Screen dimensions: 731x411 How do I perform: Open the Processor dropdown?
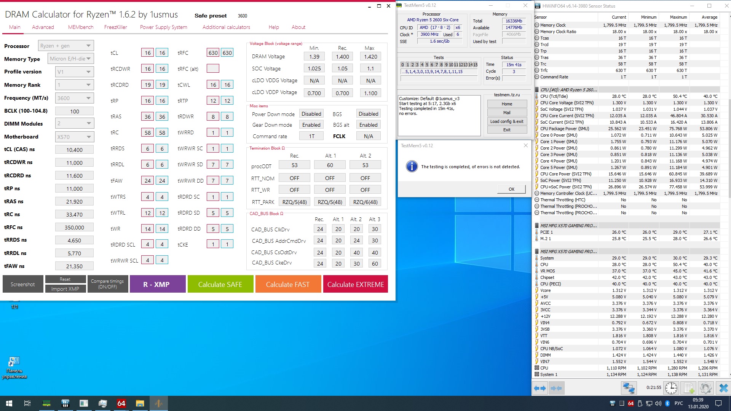tap(66, 46)
